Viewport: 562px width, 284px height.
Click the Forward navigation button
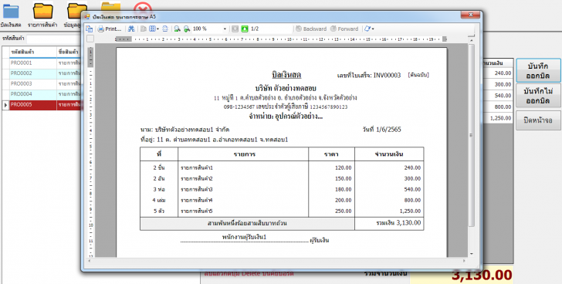[344, 29]
